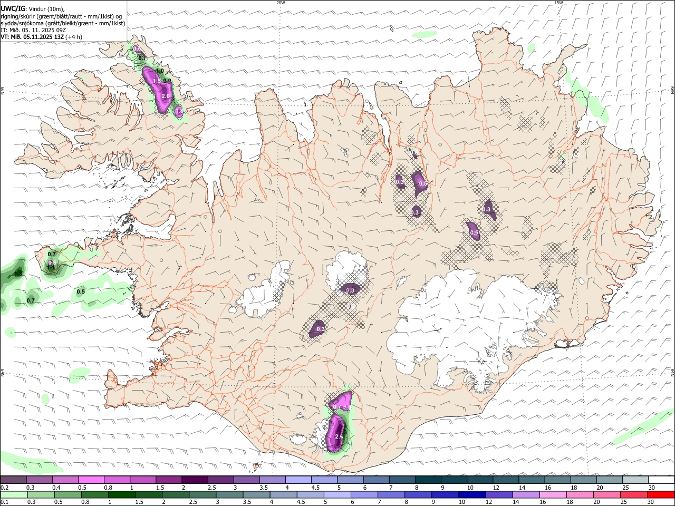Click the 'UWC/IG: Vindur (10m)' title text
The image size is (675, 506).
(x=33, y=8)
